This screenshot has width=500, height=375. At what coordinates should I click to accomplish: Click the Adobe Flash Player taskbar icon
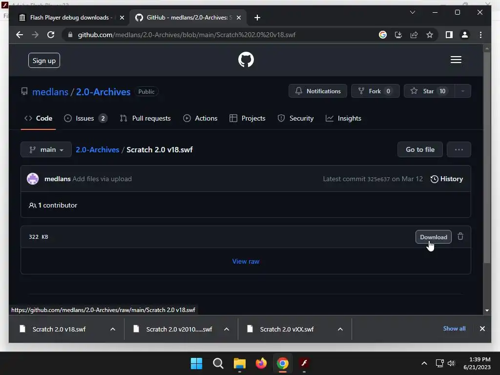[304, 363]
